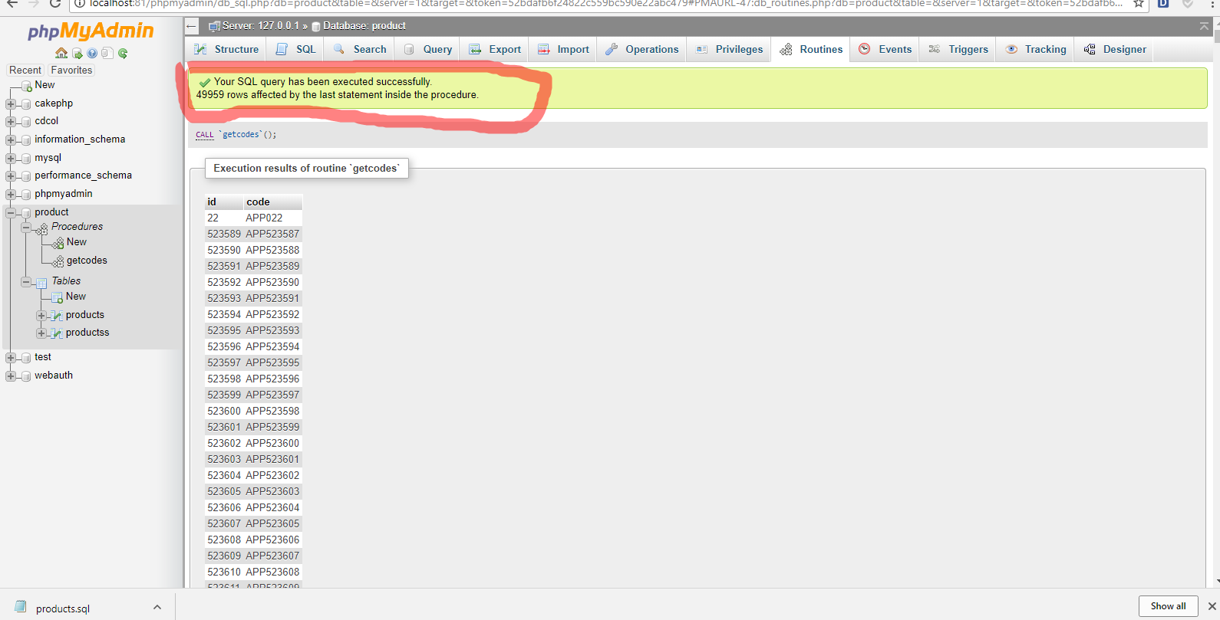Click the green reload navigation panel icon
The image size is (1220, 620).
tap(123, 53)
